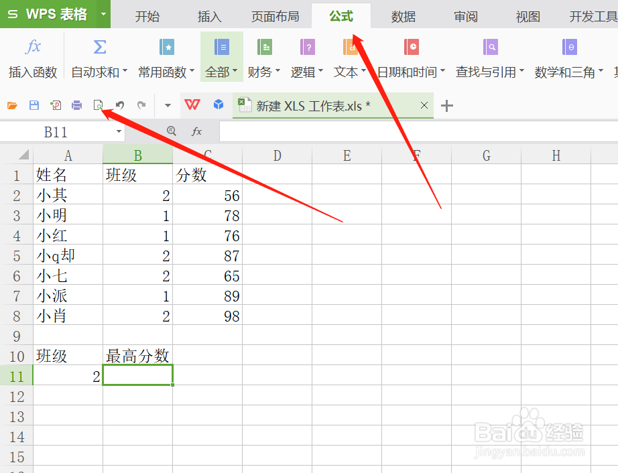Image resolution: width=618 pixels, height=473 pixels.
Task: Open the Name Box dropdown arrow
Action: click(119, 131)
